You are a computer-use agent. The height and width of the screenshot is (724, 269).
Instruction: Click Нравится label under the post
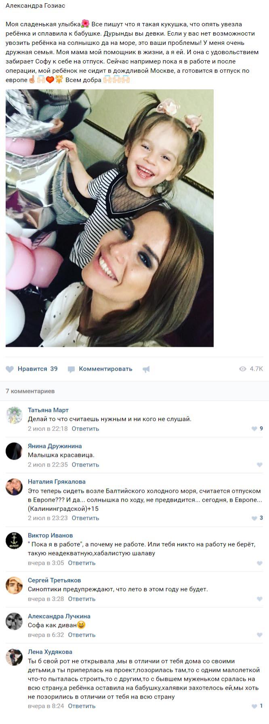(x=32, y=369)
